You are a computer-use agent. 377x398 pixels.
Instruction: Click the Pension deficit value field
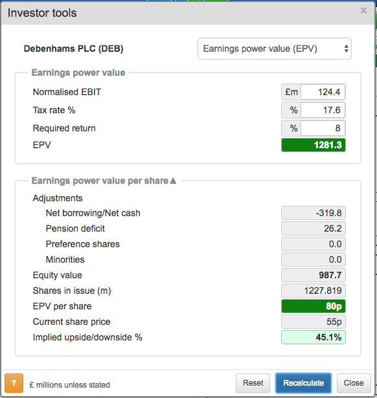314,228
